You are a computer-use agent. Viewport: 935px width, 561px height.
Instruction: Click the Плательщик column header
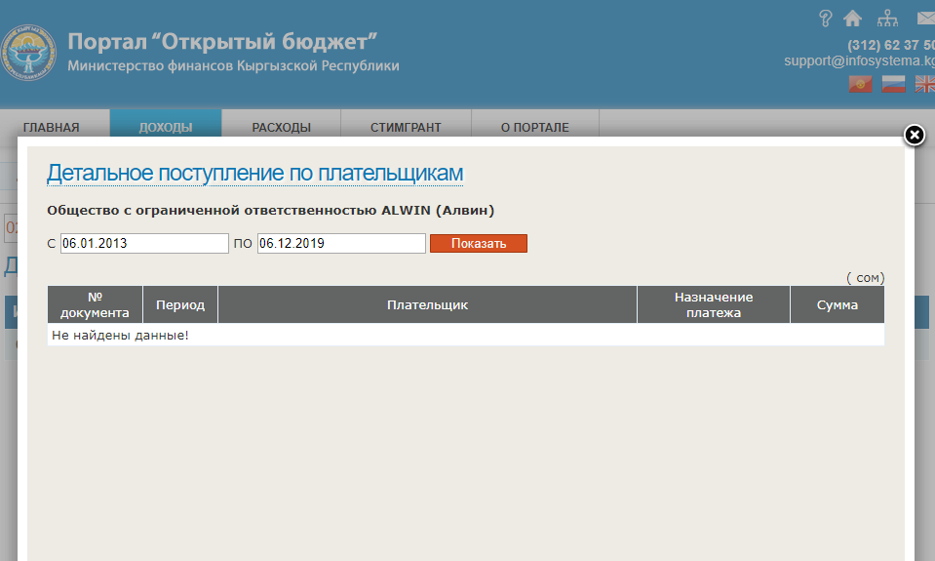[427, 305]
